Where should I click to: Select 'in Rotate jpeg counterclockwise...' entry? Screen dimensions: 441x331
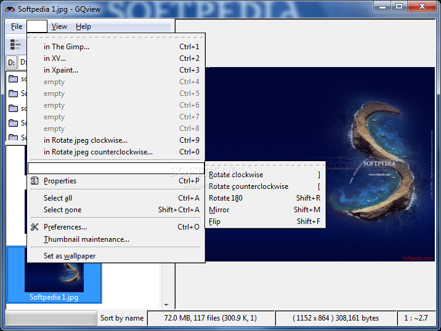(x=116, y=152)
